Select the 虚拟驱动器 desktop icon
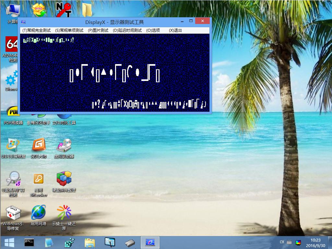 [64, 146]
